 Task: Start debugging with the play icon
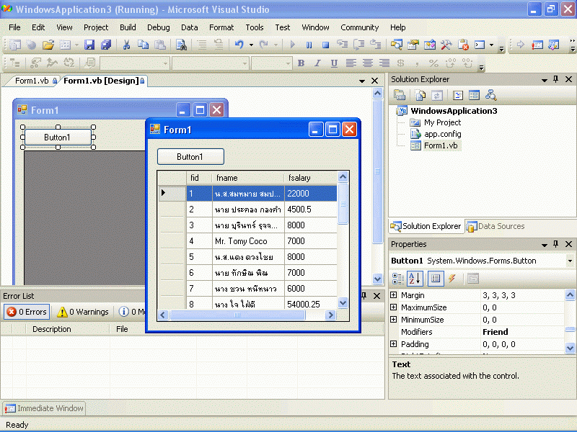click(293, 45)
